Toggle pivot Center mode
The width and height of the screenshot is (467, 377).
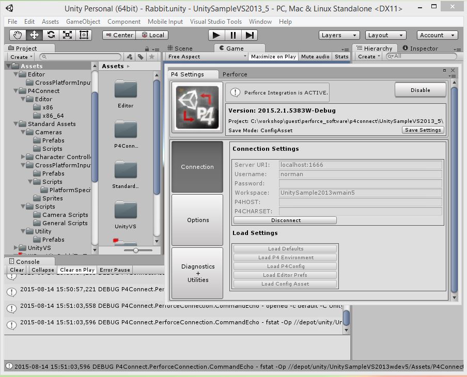click(x=119, y=35)
